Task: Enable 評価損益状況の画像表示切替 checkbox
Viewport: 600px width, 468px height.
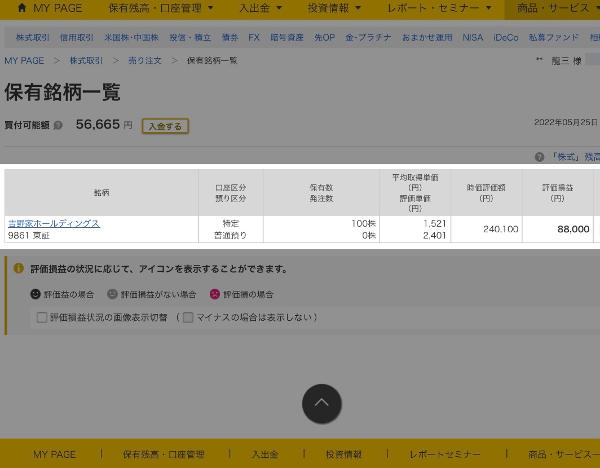Action: point(42,317)
